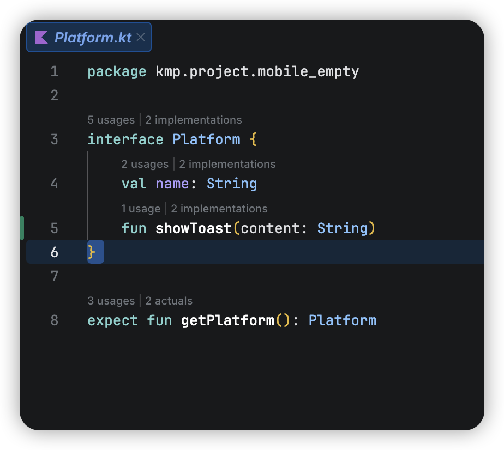Screen dimensions: 504x450
Task: Click the "2 actuals" hint above getPlatform
Action: (x=169, y=301)
